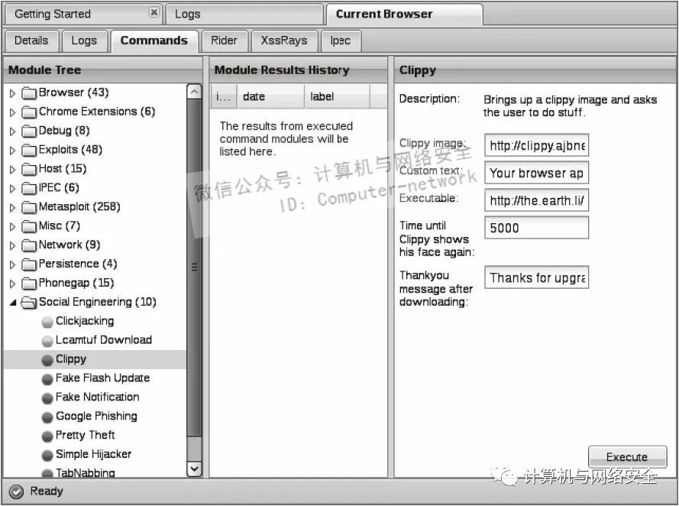The width and height of the screenshot is (679, 506).
Task: Click the Fake Flash Update status icon
Action: (x=47, y=378)
